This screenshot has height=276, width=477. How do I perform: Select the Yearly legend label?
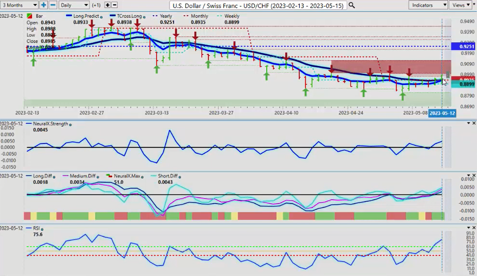coord(166,16)
